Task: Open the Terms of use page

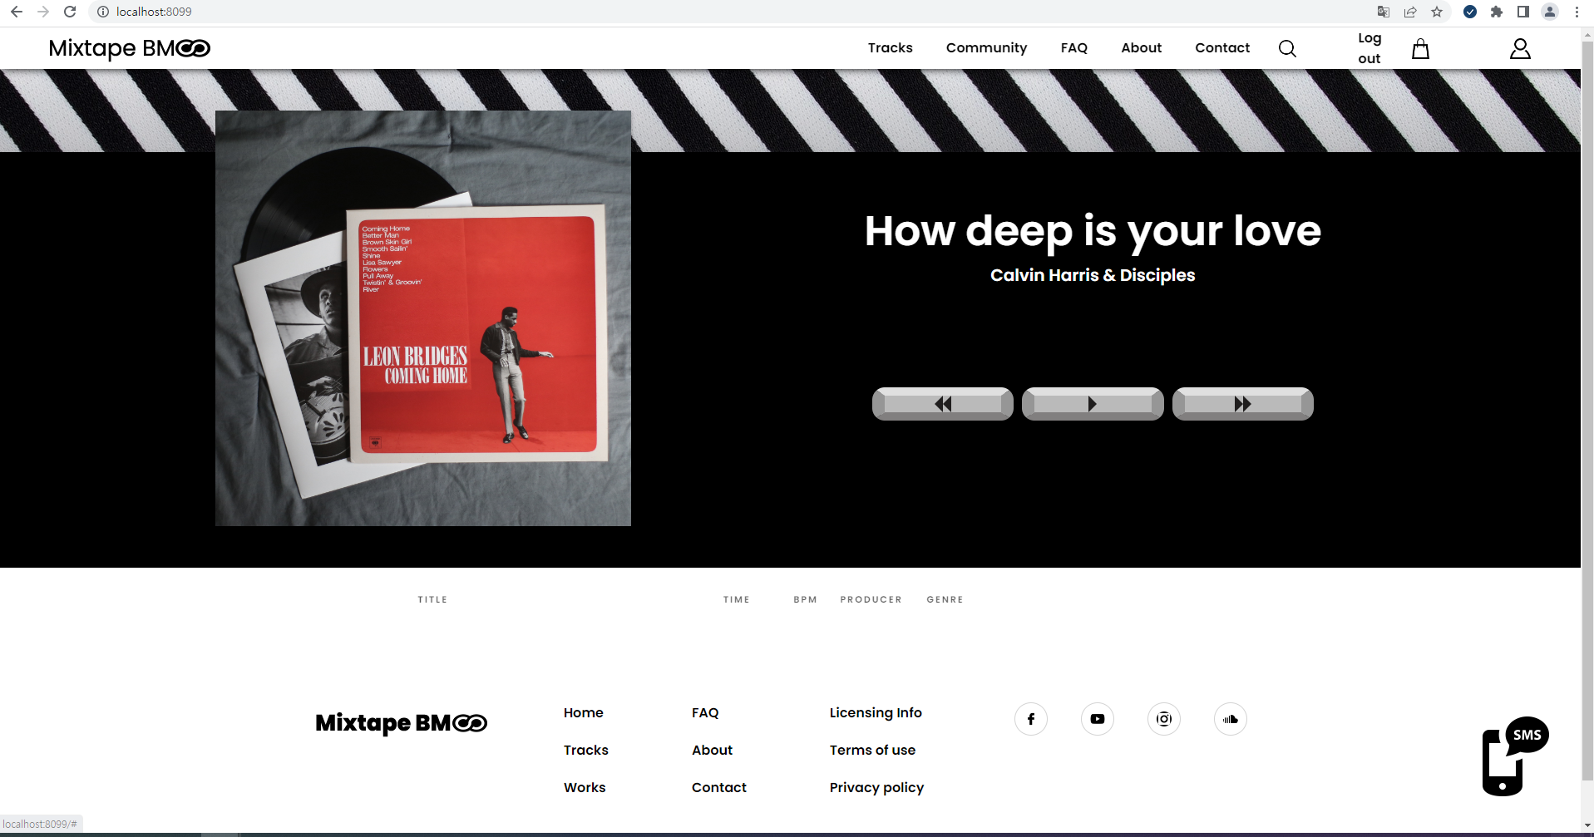Action: tap(872, 750)
